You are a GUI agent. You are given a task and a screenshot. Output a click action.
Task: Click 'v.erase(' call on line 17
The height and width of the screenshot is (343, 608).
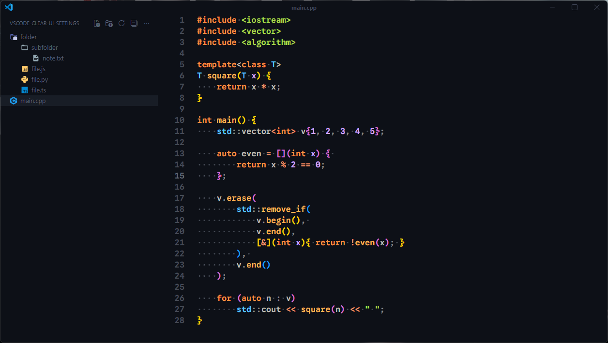pos(236,198)
